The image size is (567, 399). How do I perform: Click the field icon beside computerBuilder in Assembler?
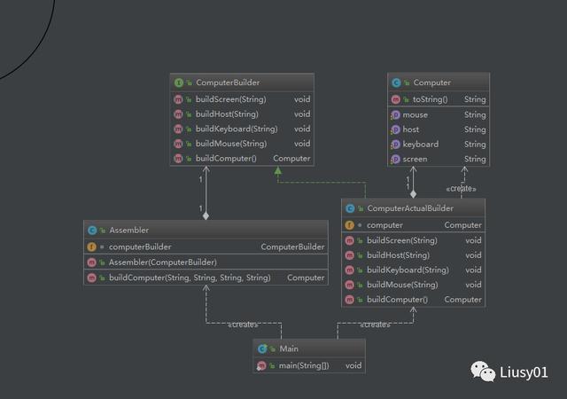pyautogui.click(x=91, y=246)
